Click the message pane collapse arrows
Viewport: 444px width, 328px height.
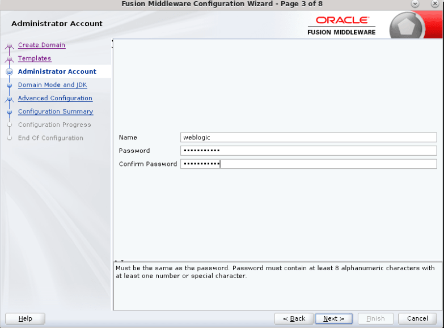(119, 261)
